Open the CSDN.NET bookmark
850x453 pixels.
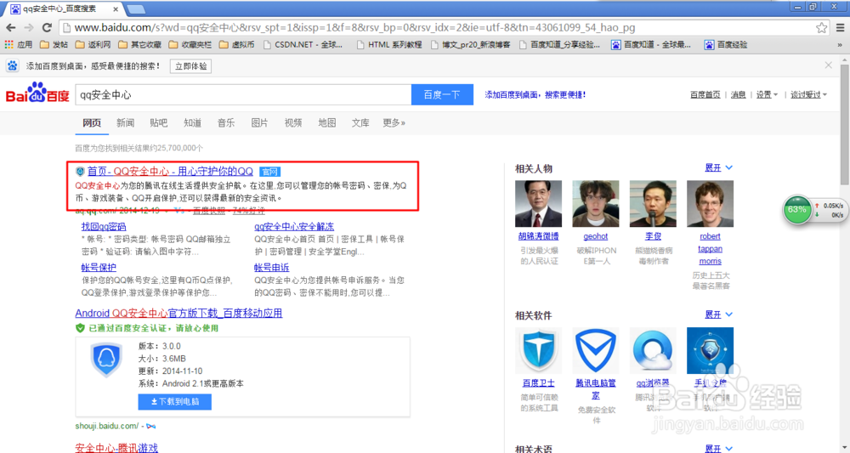coord(303,44)
